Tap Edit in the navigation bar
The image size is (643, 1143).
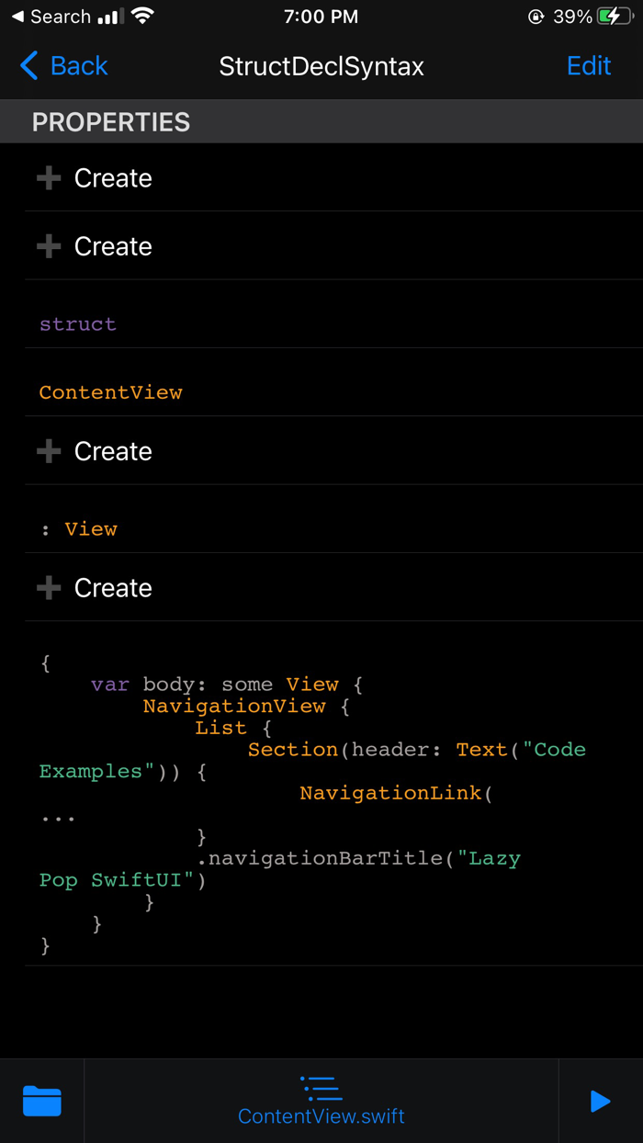588,65
